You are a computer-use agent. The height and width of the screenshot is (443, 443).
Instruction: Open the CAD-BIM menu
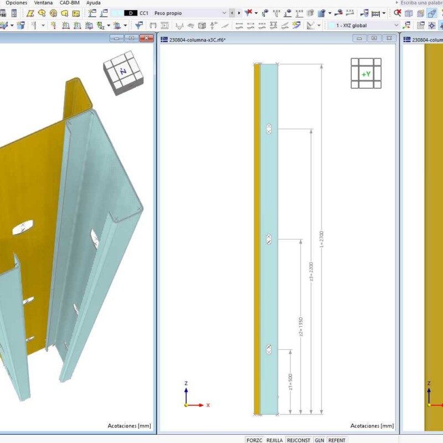70,3
